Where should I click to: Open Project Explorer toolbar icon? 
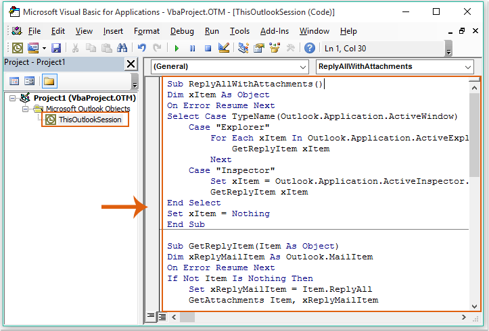point(243,48)
